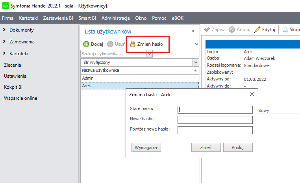Click the Anuluj toolbar icon
The height and width of the screenshot is (183, 300).
(x=232, y=30)
